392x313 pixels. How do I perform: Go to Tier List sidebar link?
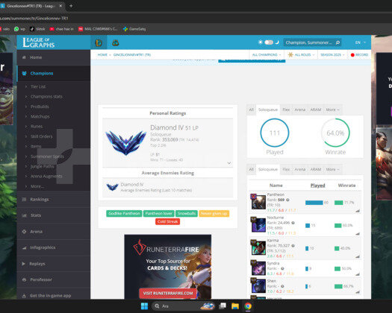38,86
